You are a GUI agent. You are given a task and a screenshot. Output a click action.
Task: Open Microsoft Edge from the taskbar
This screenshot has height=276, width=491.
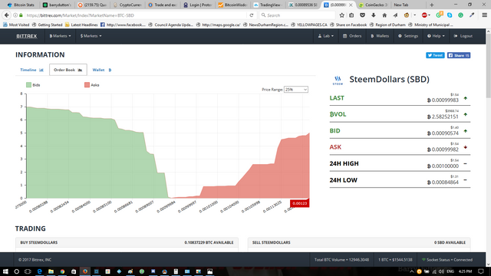(39, 271)
